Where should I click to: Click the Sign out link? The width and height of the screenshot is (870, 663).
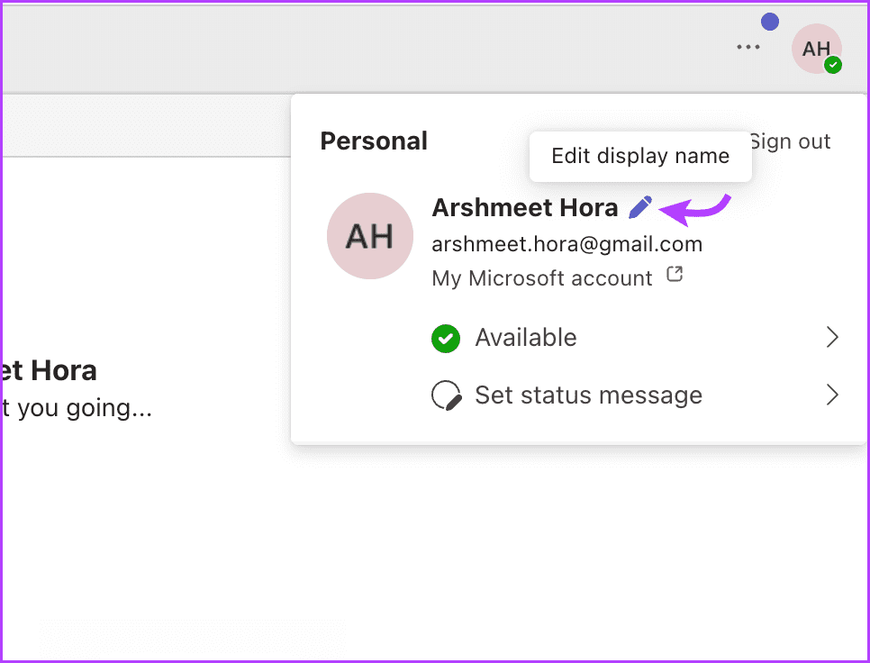(x=793, y=141)
